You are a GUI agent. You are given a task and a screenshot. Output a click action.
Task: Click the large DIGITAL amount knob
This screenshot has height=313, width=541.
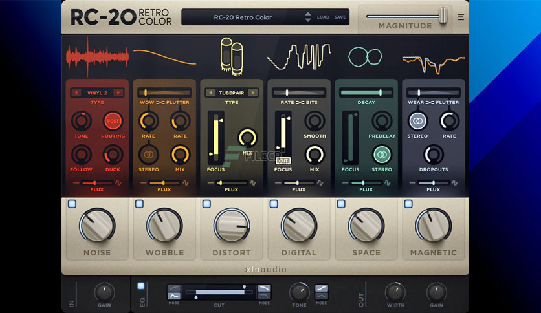[x=299, y=225]
